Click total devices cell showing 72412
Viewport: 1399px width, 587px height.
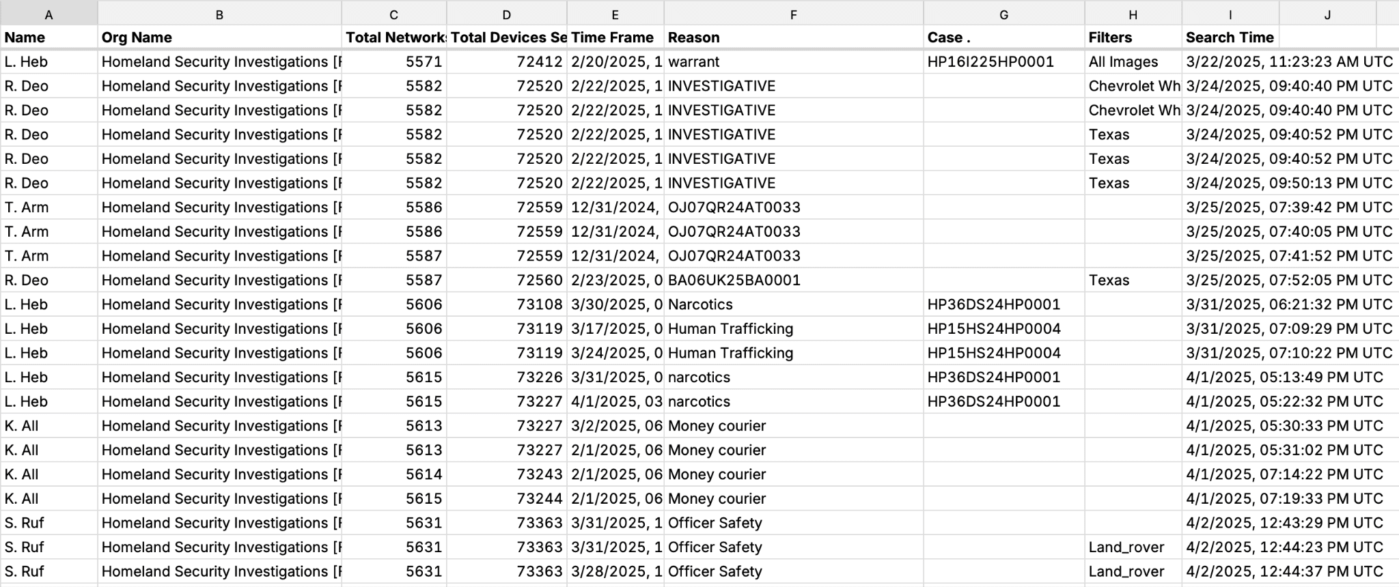click(507, 62)
